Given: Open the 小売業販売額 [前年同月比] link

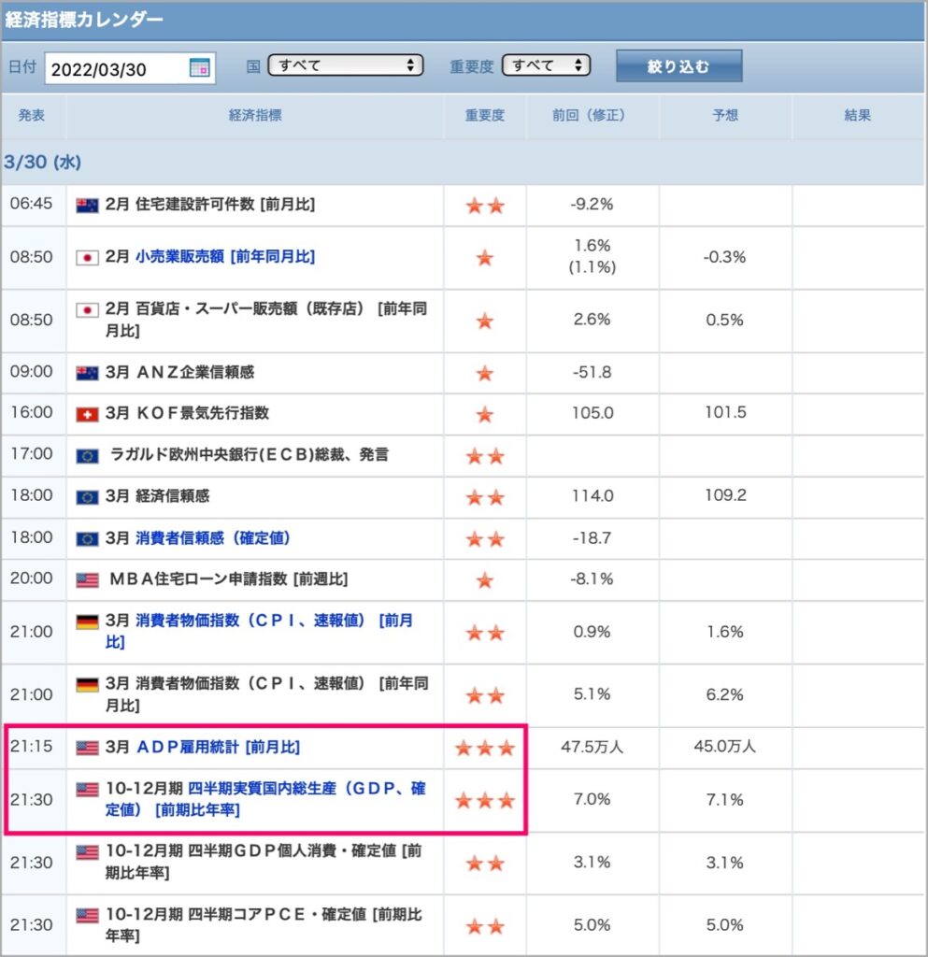Looking at the screenshot, I should pos(225,256).
